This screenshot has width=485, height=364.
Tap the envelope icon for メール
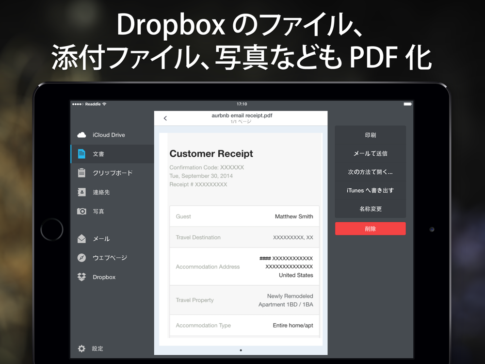pos(81,239)
